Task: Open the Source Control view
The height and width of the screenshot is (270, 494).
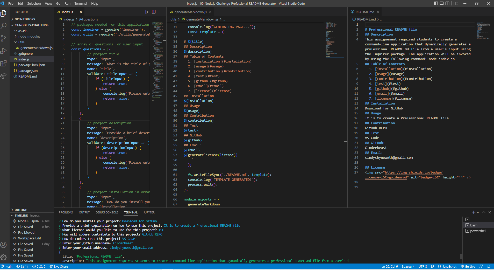Action: click(x=4, y=38)
